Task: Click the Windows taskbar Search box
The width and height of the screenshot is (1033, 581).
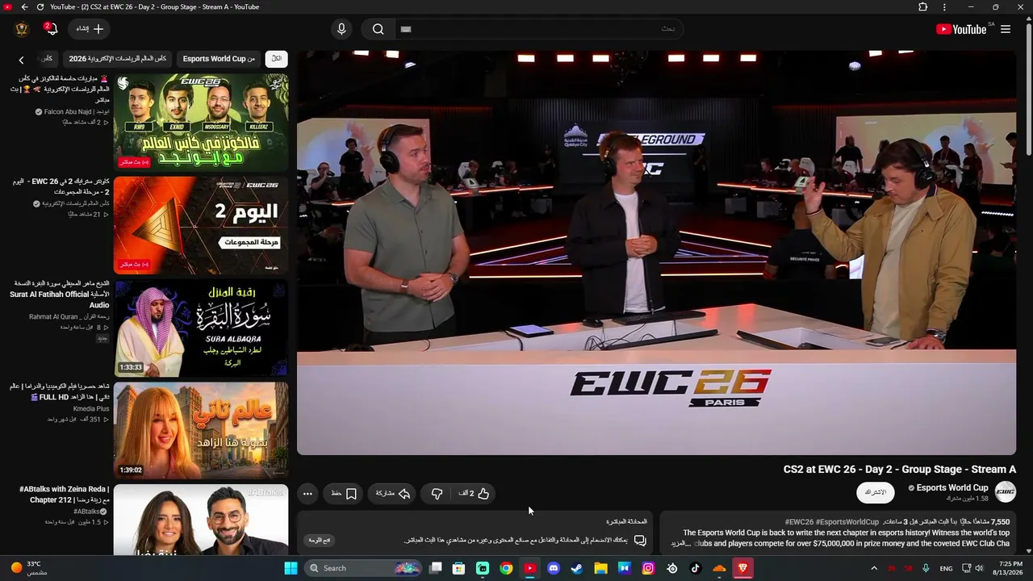Action: pos(363,568)
